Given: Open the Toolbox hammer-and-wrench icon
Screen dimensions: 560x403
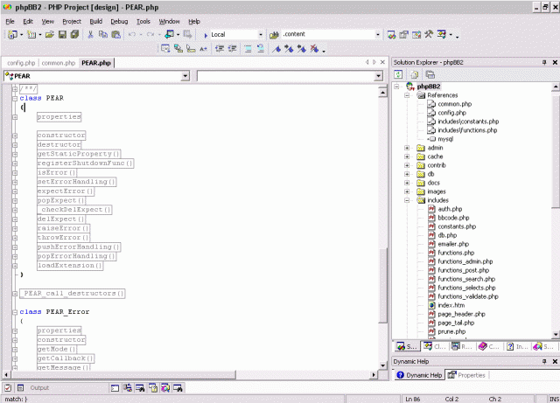Looking at the screenshot, I should coord(429,35).
